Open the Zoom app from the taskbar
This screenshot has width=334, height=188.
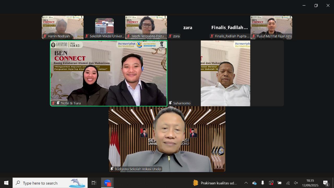click(107, 183)
